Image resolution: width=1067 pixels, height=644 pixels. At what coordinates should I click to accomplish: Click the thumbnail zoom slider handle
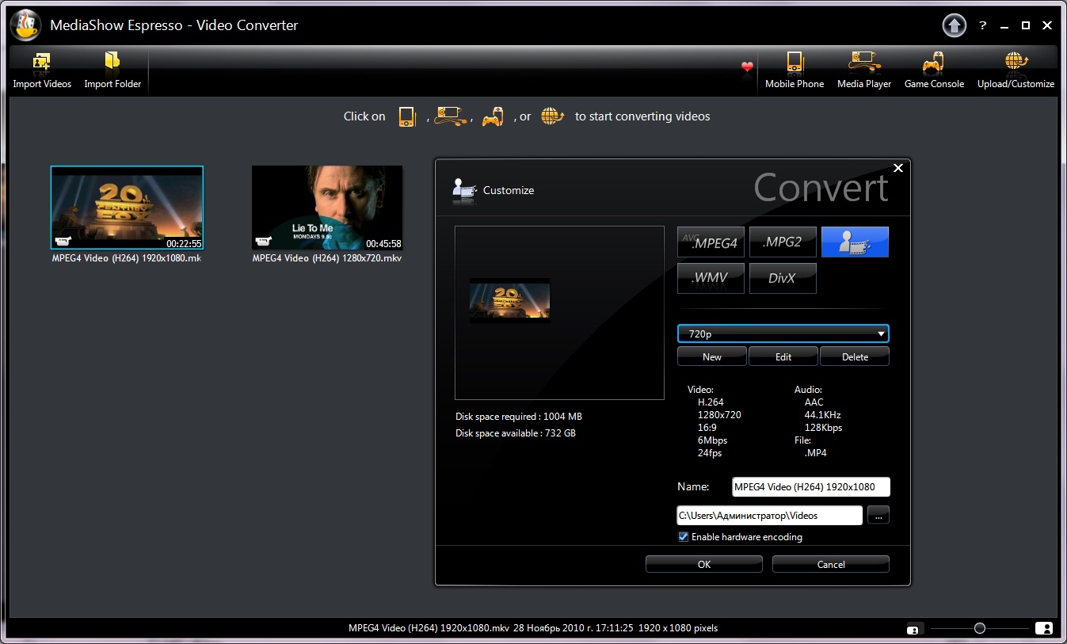pyautogui.click(x=980, y=628)
